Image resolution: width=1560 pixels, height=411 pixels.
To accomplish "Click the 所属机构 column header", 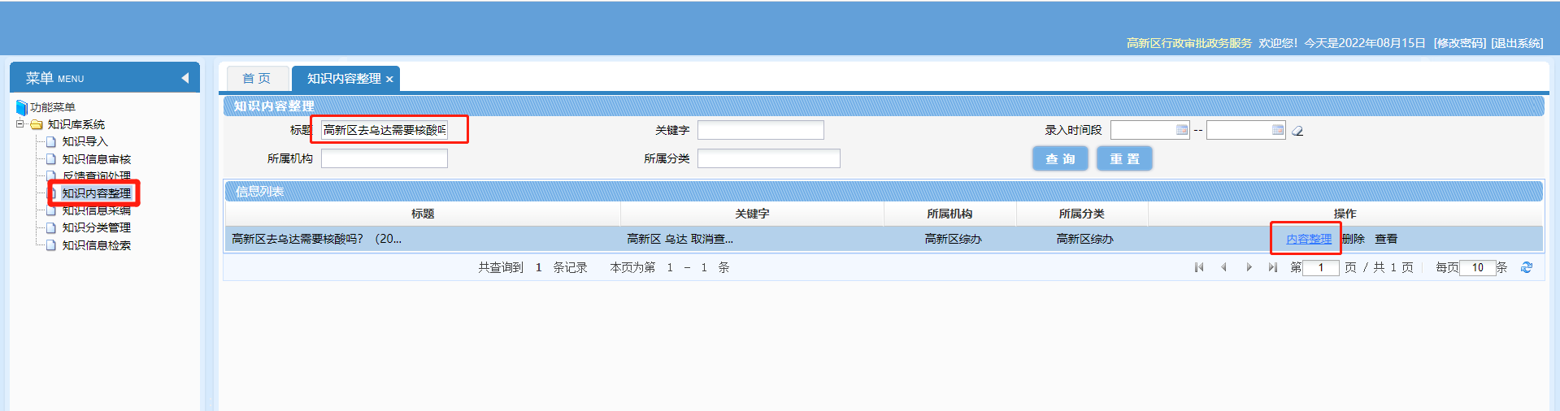I will (949, 214).
